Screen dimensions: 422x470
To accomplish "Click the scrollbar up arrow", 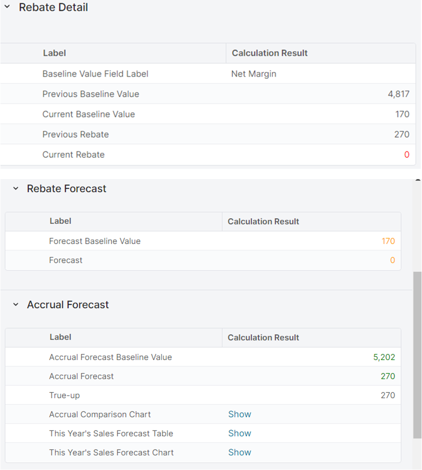I will coord(417,180).
